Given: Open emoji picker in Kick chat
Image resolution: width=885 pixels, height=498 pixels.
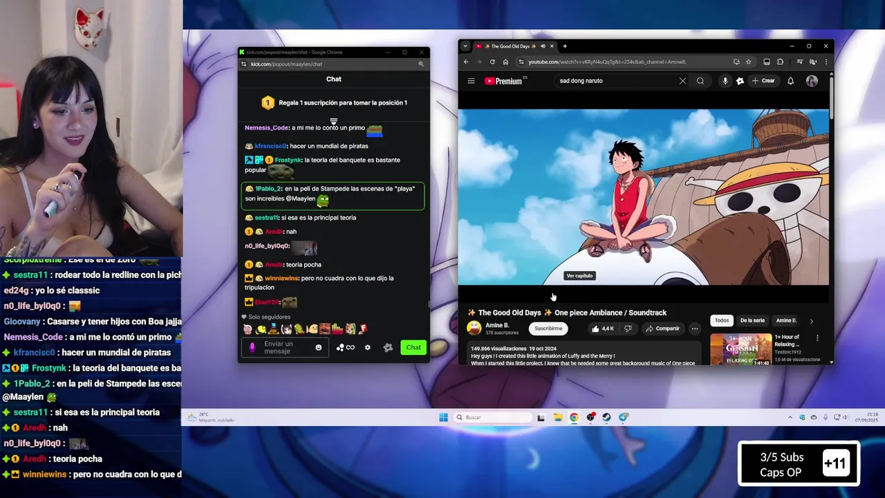Looking at the screenshot, I should (x=319, y=347).
